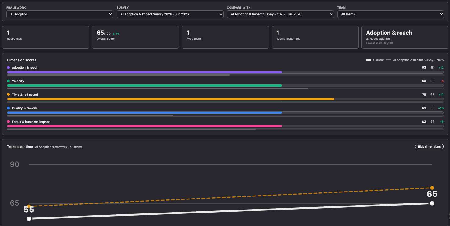Click the Time & toil saved label
450x226 pixels.
point(25,95)
